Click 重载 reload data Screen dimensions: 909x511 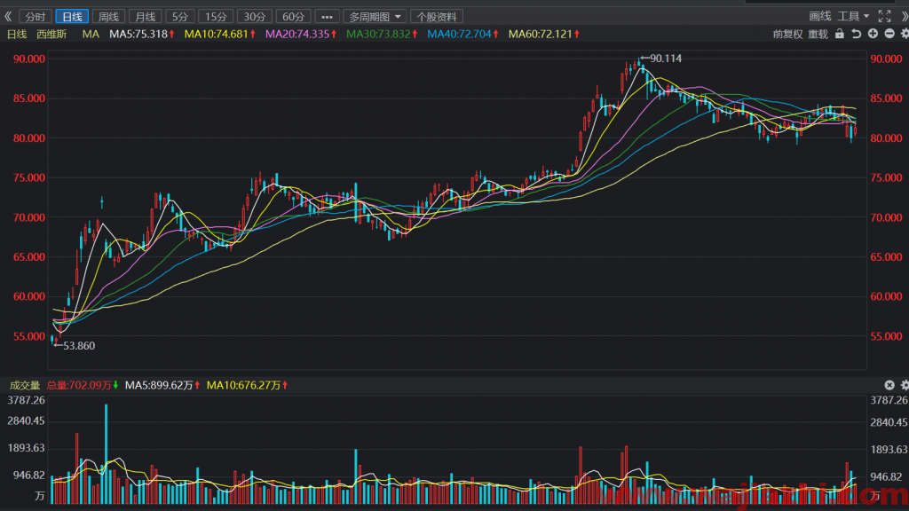point(818,35)
